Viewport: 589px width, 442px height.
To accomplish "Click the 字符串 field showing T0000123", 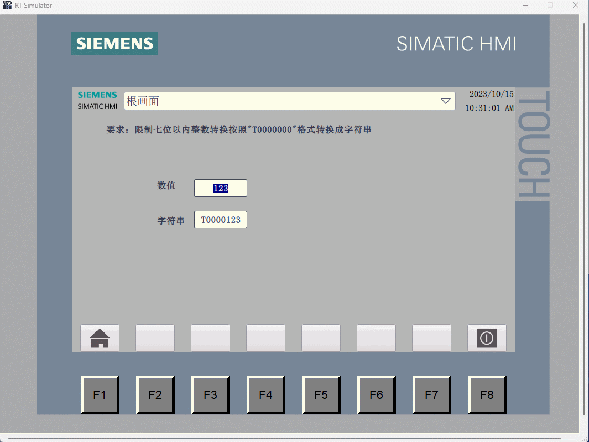I will pyautogui.click(x=220, y=220).
